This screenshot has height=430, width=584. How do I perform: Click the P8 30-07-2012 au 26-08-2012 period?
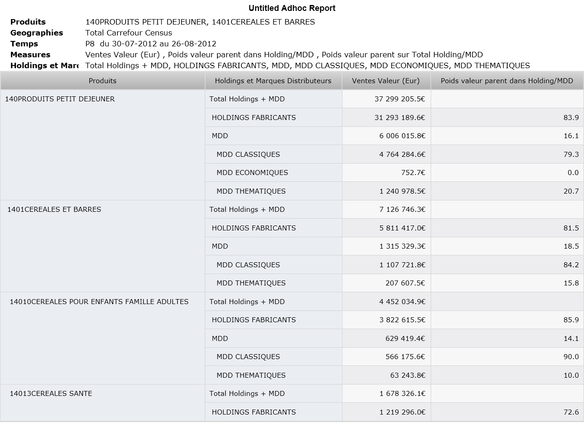point(151,44)
